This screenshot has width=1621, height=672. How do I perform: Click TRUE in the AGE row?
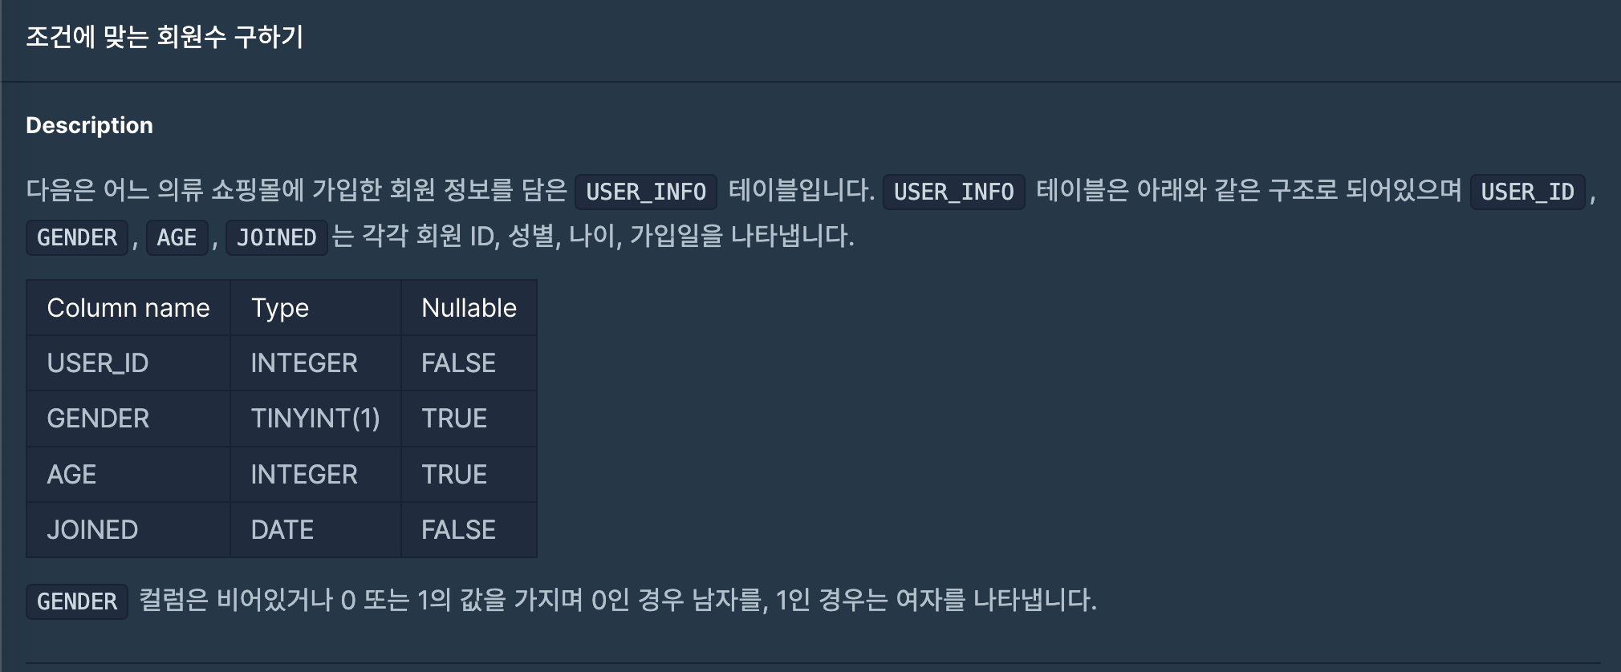tap(454, 475)
